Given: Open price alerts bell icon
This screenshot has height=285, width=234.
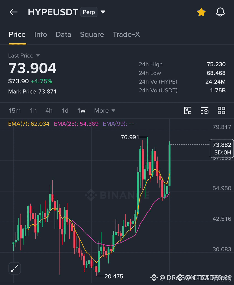Looking at the screenshot, I should (220, 12).
